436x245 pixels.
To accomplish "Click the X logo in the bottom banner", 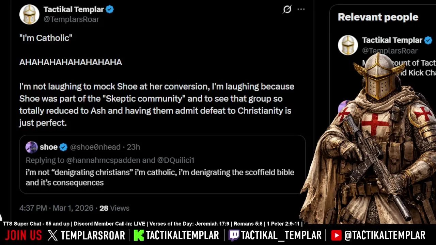I will [53, 235].
